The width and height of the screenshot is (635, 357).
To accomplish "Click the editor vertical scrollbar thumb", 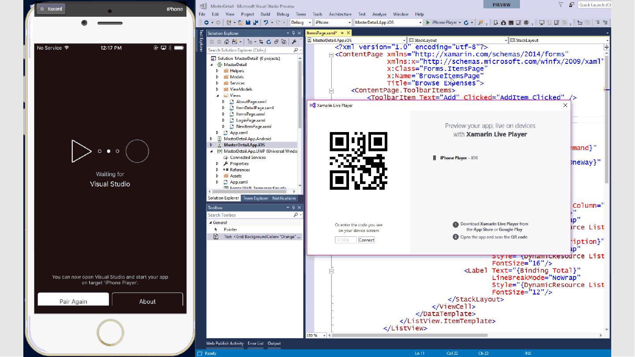I will coord(607,119).
